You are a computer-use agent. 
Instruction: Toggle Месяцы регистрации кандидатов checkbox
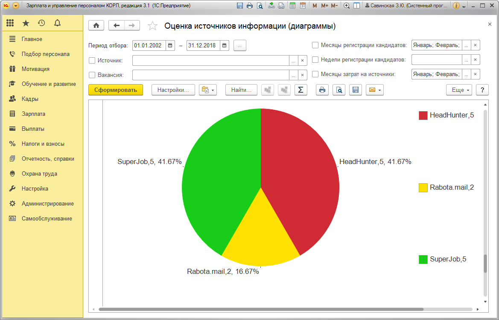(x=315, y=45)
